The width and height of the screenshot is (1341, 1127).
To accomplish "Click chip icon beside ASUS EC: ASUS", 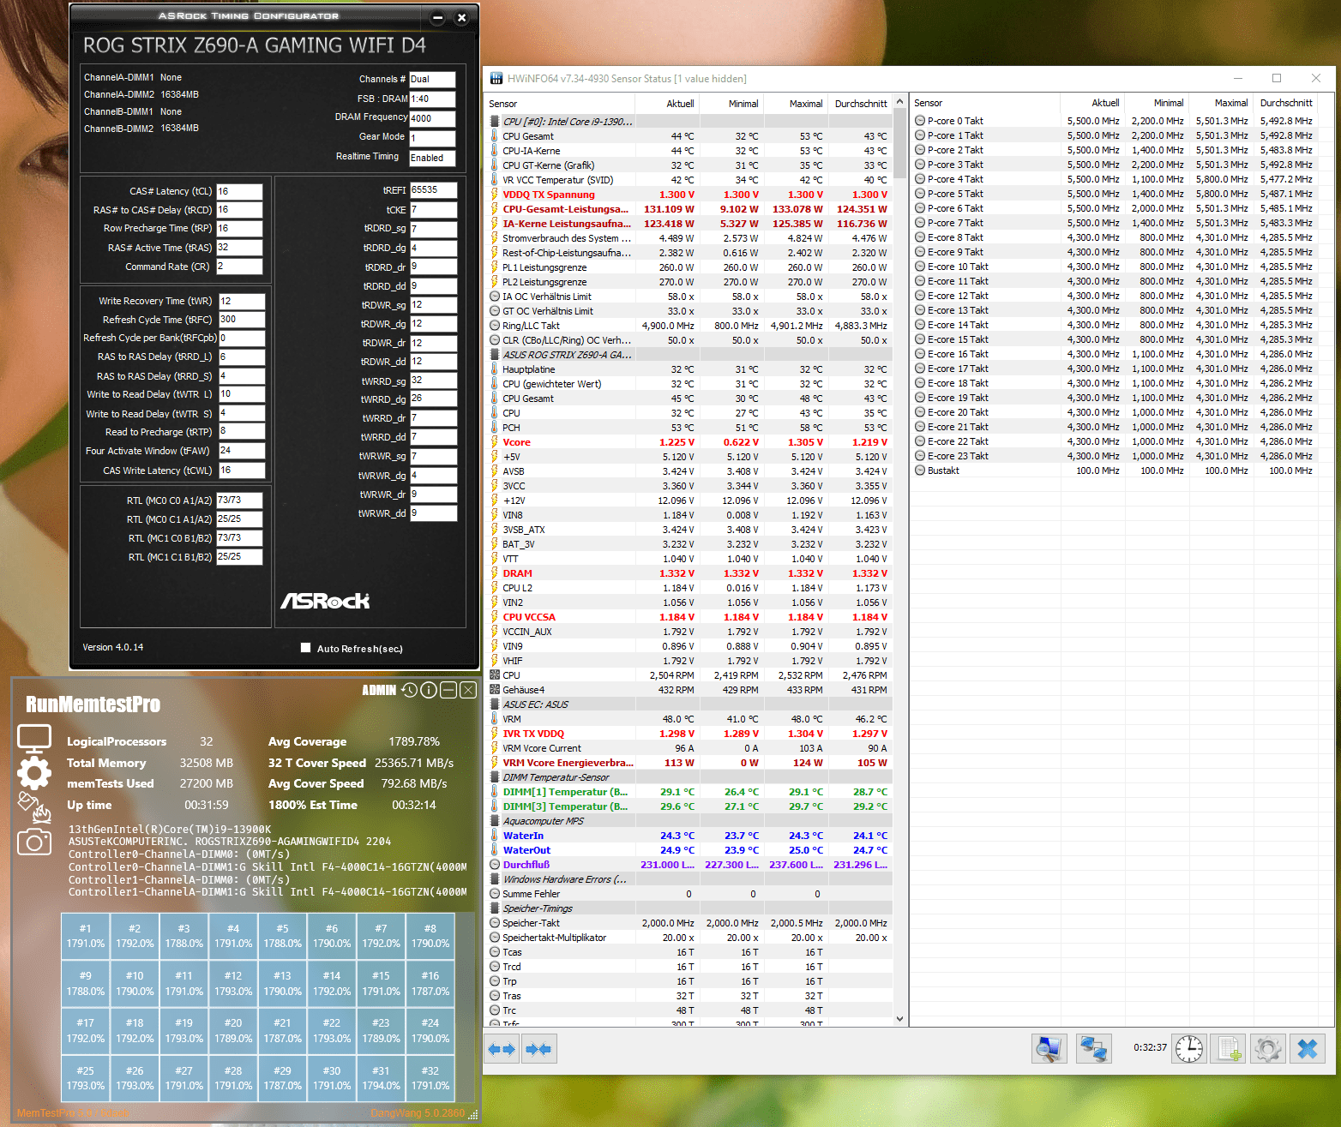I will [495, 704].
